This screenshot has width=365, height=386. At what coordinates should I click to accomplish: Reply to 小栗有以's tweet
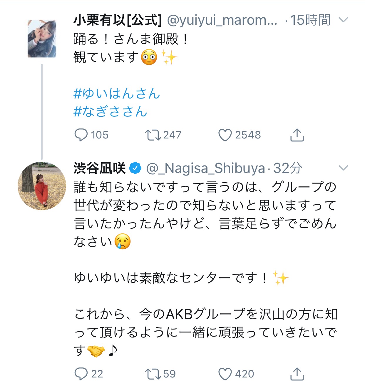point(81,135)
